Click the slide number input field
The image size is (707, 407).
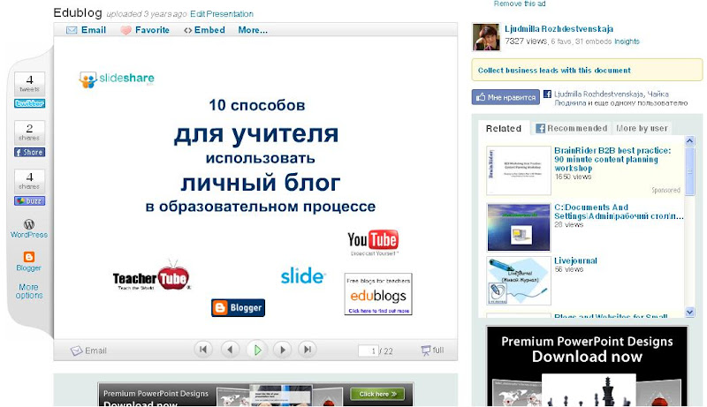pos(368,350)
